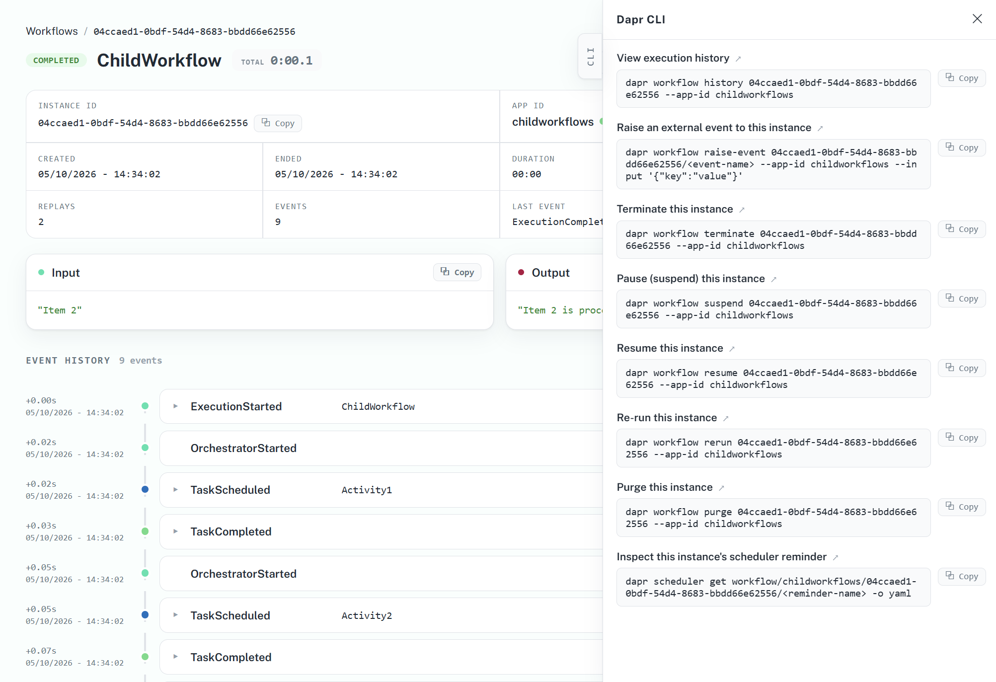Copy the workflow history command

pos(962,78)
